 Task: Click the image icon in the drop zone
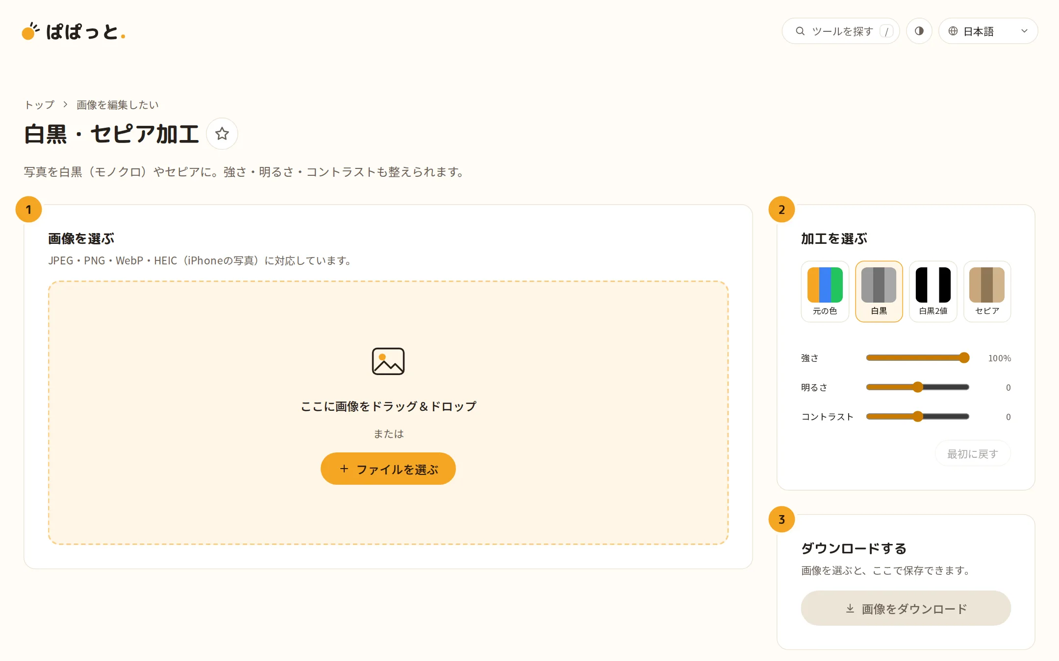[388, 361]
